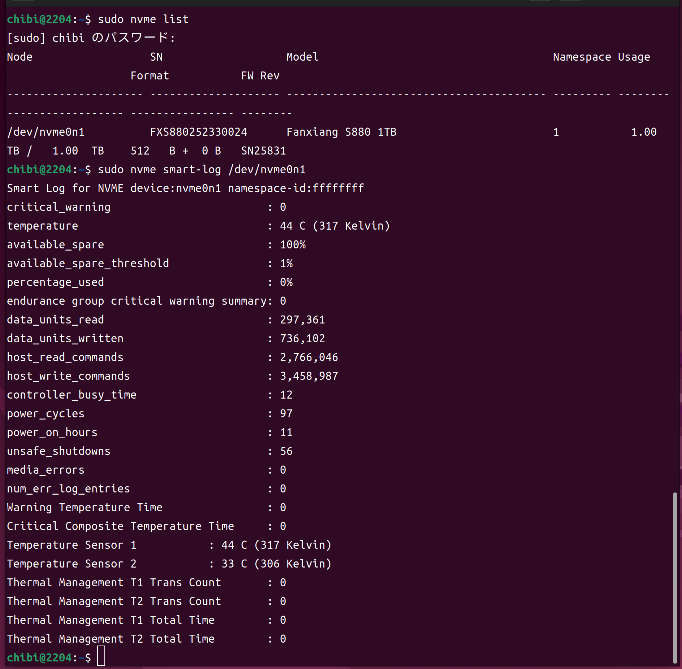Click the 'Fanxiang S880 1TB' model name

(341, 132)
